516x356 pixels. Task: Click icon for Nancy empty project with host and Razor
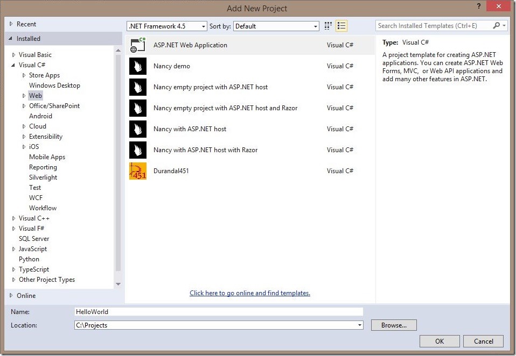(137, 108)
